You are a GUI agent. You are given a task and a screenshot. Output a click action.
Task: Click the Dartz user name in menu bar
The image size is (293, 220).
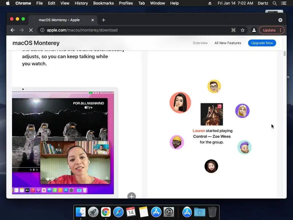point(263,3)
